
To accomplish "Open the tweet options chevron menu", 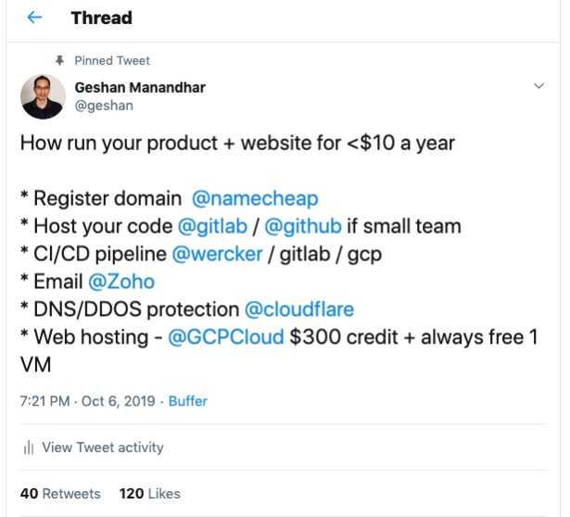I will pyautogui.click(x=539, y=86).
